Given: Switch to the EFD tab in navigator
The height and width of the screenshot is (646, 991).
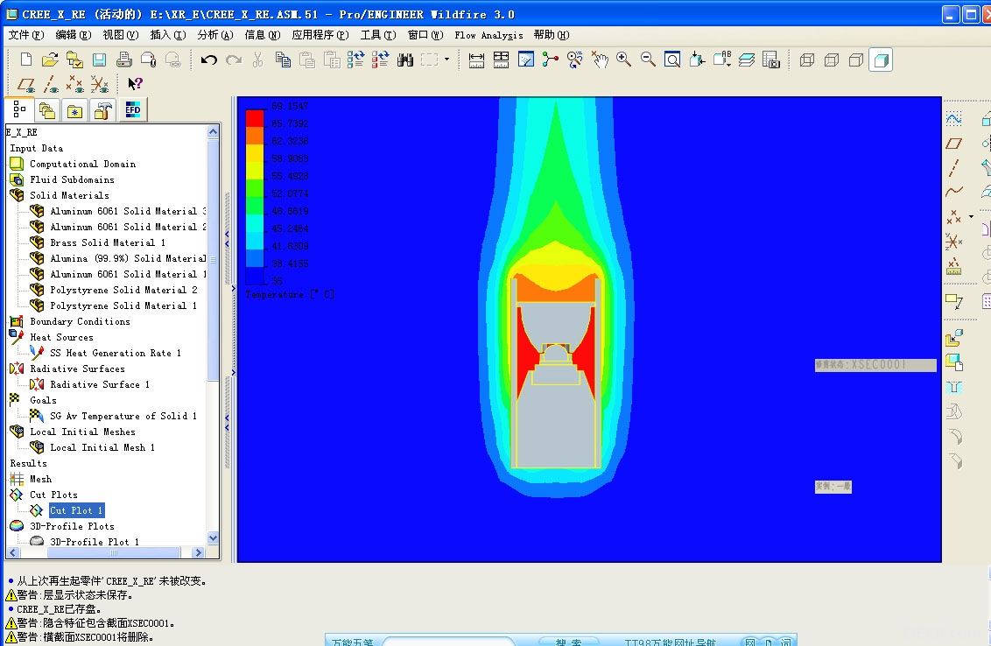Looking at the screenshot, I should (x=133, y=110).
